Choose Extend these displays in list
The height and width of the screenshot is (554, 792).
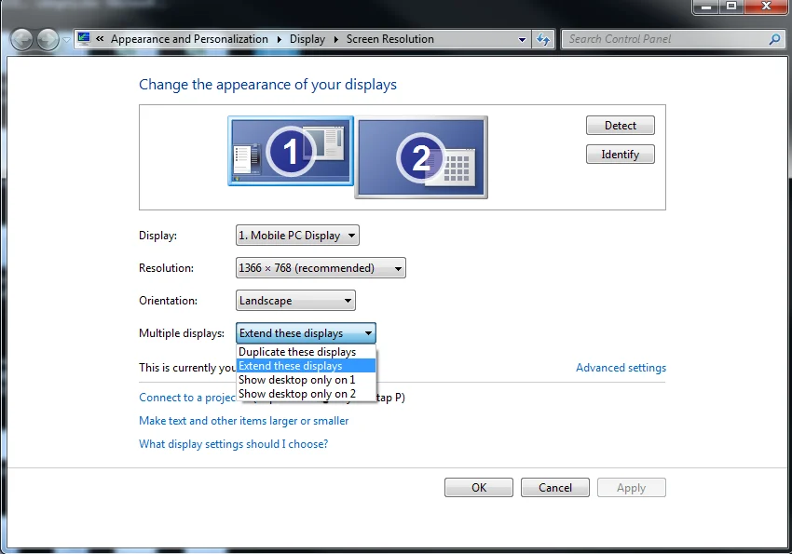click(307, 366)
